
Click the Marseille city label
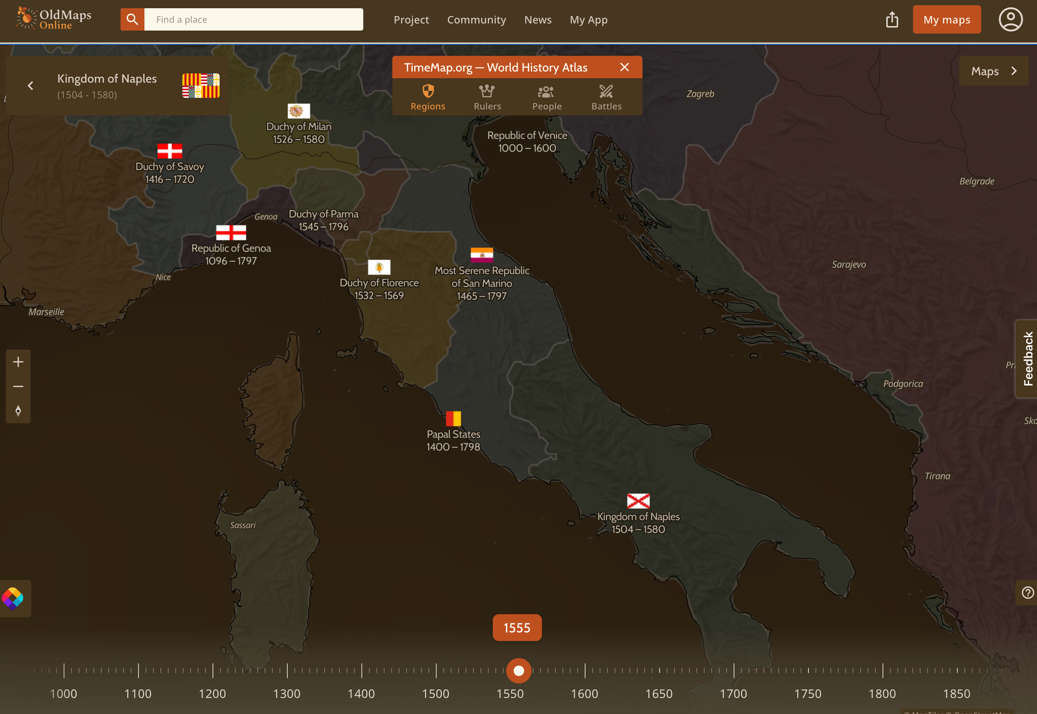tap(46, 312)
